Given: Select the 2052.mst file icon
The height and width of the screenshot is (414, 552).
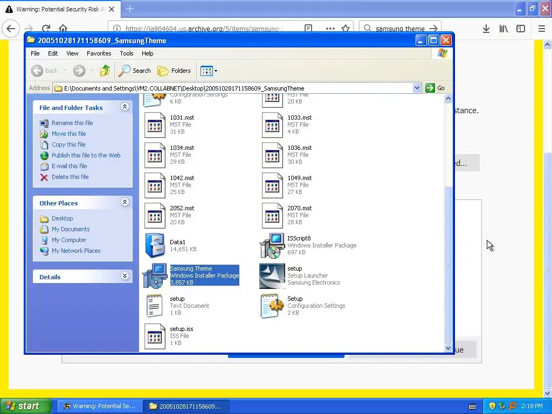Looking at the screenshot, I should (x=155, y=216).
